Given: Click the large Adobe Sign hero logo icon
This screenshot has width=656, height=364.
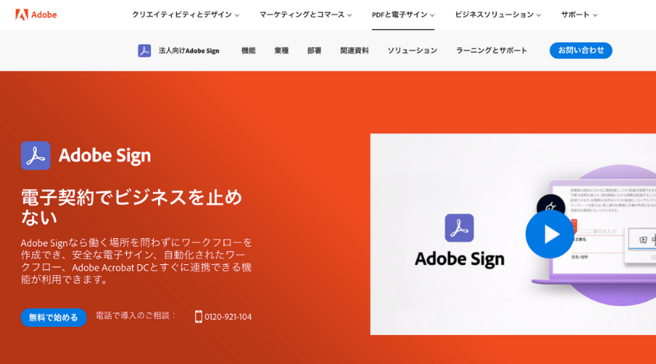Looking at the screenshot, I should [x=36, y=155].
